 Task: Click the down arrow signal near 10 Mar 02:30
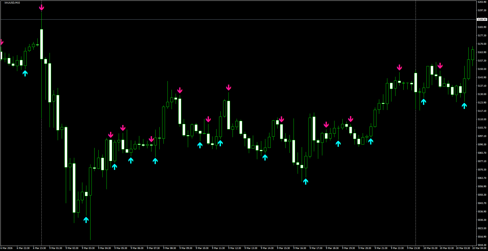click(x=440, y=66)
